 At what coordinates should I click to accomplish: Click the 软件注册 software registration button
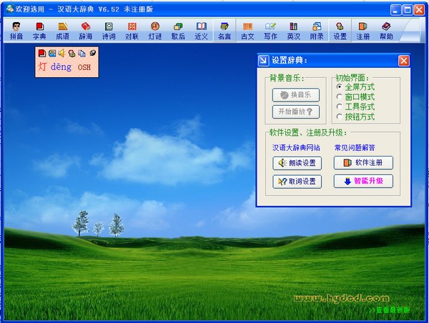[x=363, y=163]
